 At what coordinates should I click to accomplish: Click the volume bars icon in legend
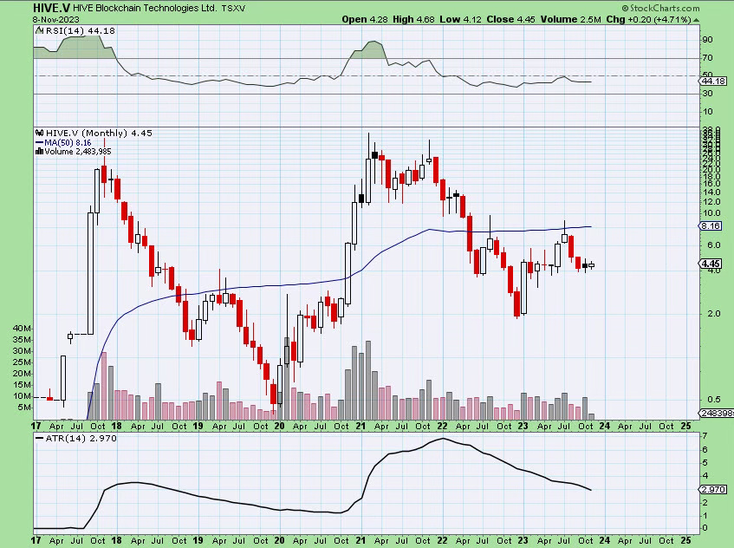40,151
